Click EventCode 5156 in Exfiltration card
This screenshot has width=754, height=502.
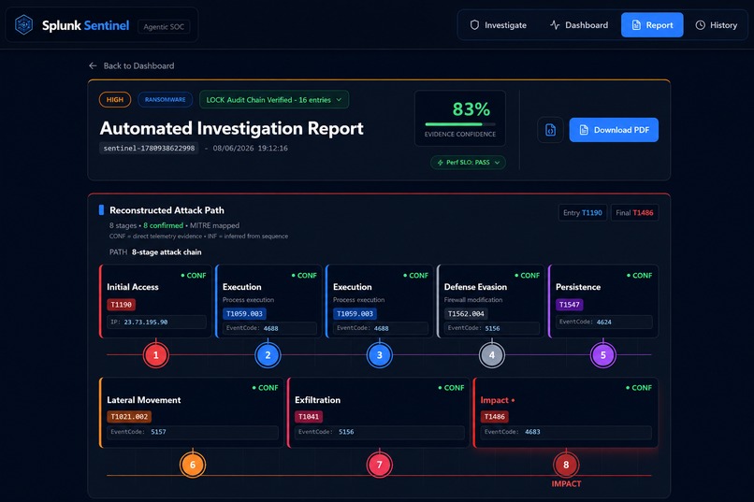380,432
